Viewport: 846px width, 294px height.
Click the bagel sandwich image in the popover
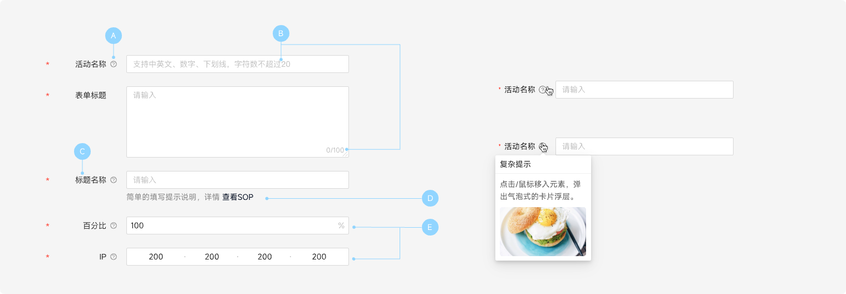pos(543,232)
